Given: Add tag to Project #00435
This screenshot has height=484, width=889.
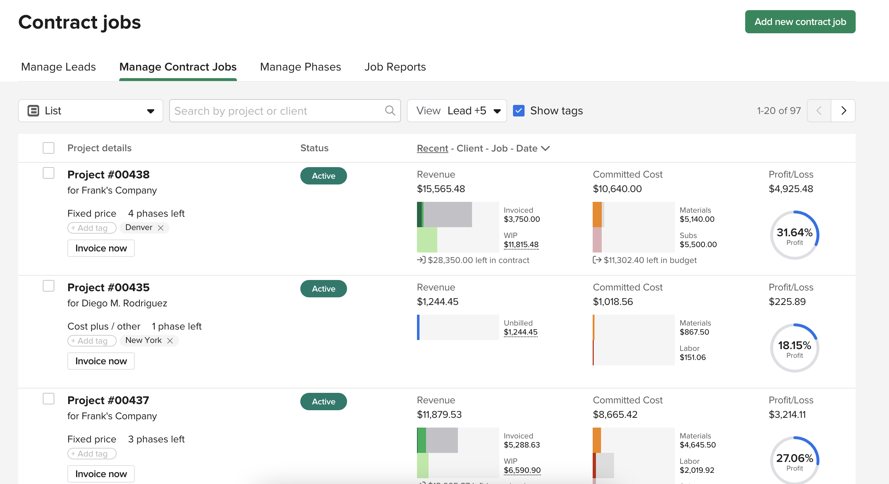Looking at the screenshot, I should (92, 341).
